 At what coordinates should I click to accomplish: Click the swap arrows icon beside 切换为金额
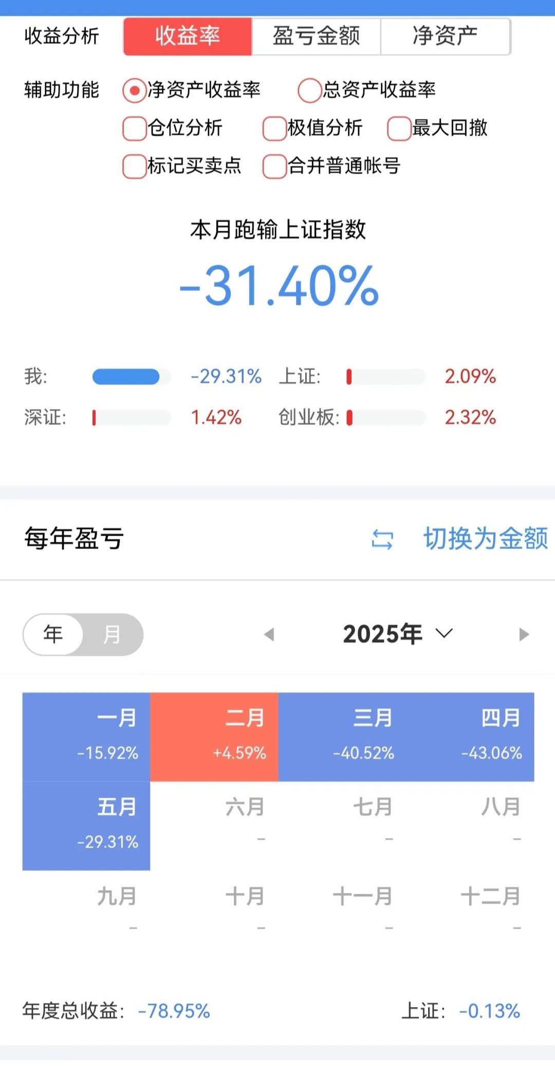[x=382, y=539]
